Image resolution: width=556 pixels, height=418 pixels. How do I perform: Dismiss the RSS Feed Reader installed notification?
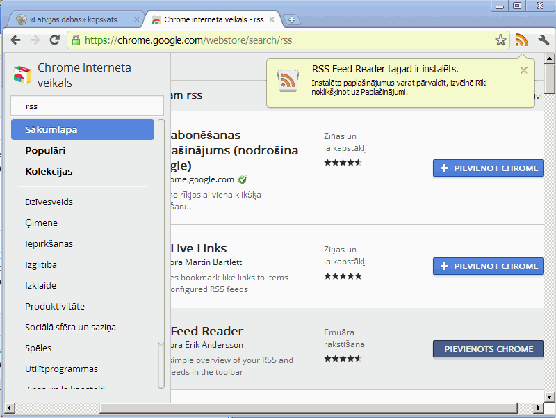point(524,70)
